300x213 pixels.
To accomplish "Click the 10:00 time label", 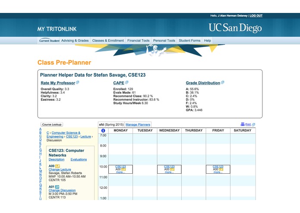I will (x=103, y=167).
